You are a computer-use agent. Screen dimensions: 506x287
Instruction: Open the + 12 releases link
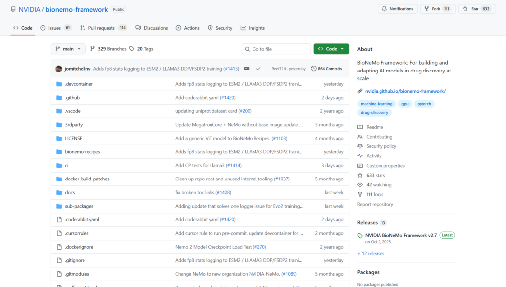(x=371, y=253)
